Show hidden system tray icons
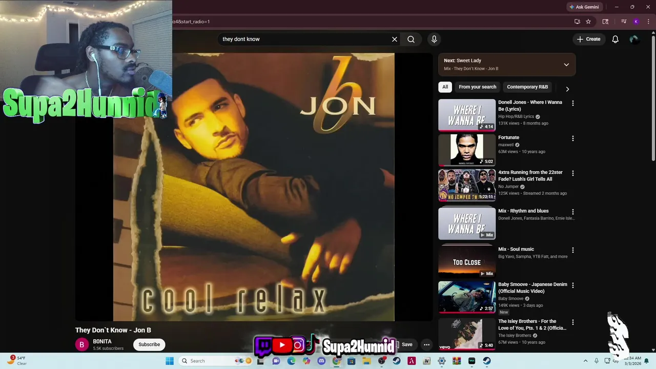The height and width of the screenshot is (369, 656). pyautogui.click(x=585, y=361)
